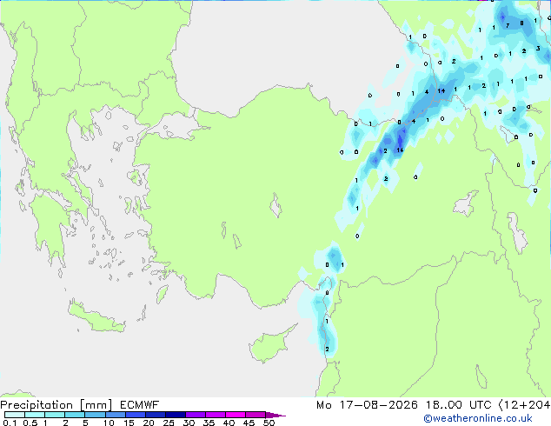Click the over-50 arrow tip of the legend
The height and width of the screenshot is (426, 551).
coord(275,415)
